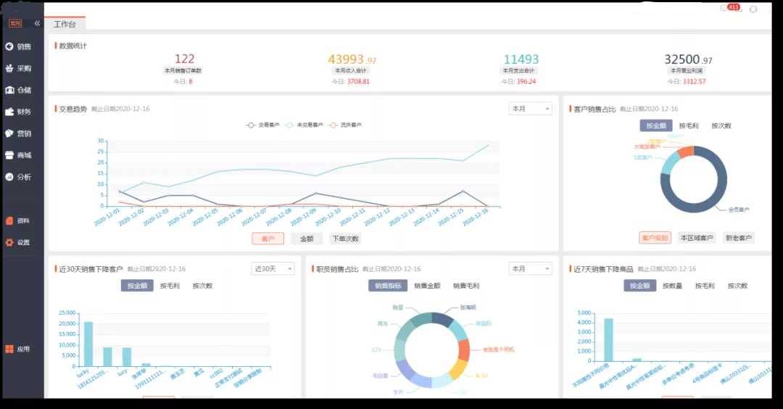Open the 近30天 period dropdown
The image size is (783, 409).
[273, 269]
